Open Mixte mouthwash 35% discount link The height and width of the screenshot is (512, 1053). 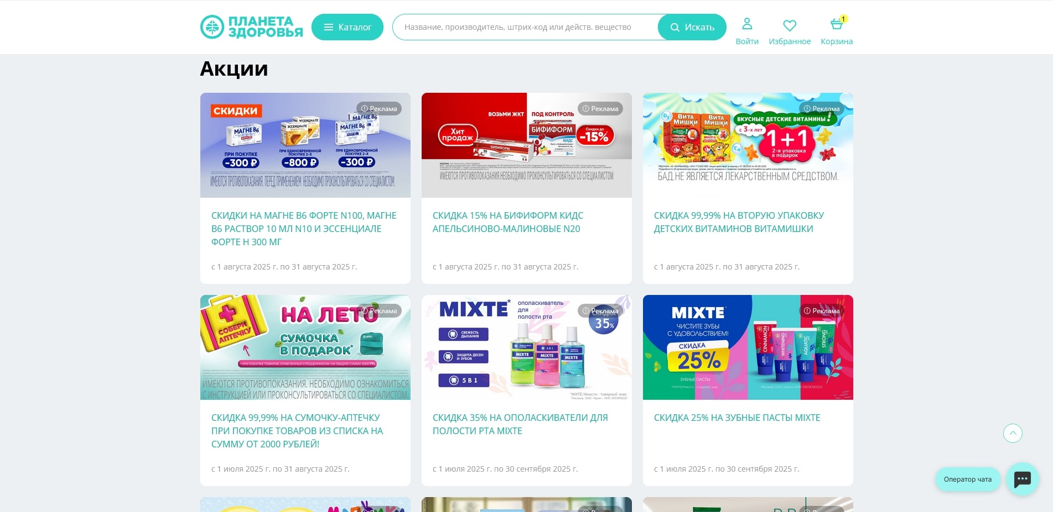click(520, 424)
